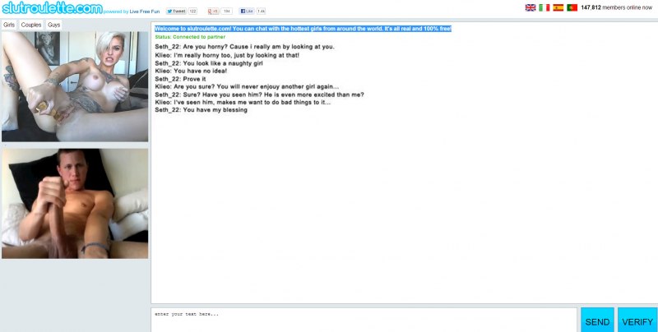
Task: Switch to the Girls tab
Action: [x=9, y=25]
